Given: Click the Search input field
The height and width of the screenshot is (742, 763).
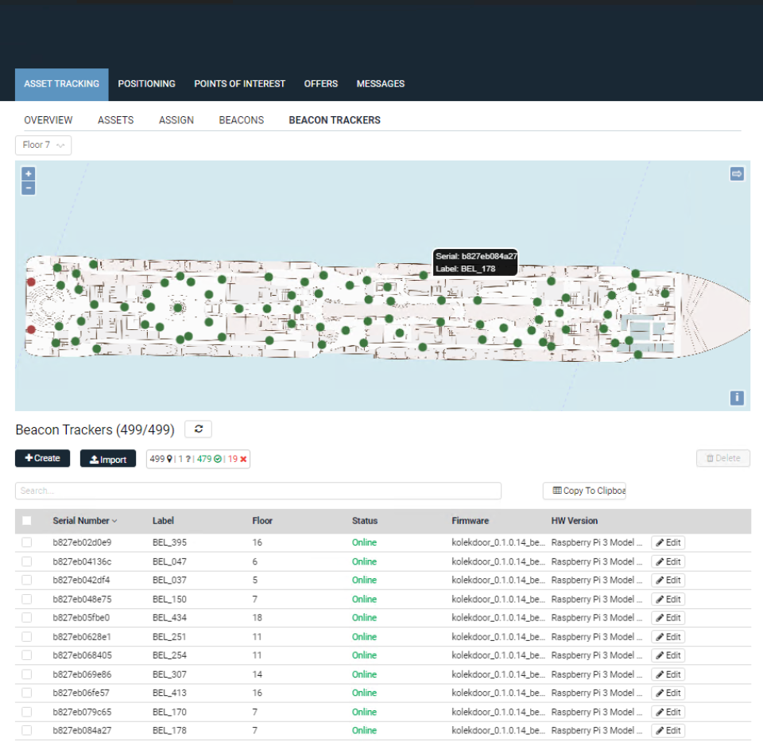Looking at the screenshot, I should pyautogui.click(x=258, y=491).
